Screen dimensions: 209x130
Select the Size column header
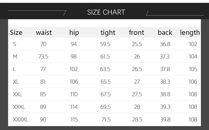[x=16, y=33]
